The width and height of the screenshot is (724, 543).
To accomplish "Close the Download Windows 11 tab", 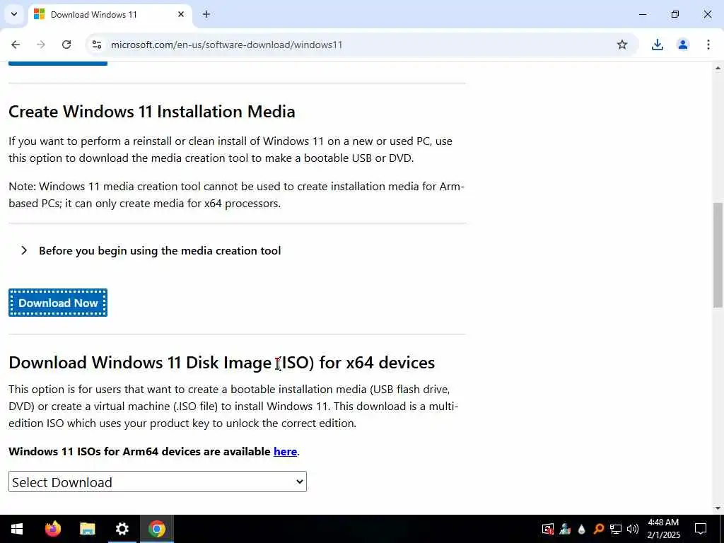I will click(181, 14).
